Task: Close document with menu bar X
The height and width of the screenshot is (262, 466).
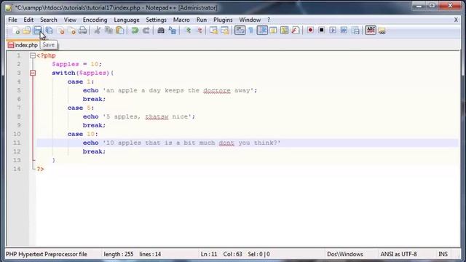Action: [x=456, y=20]
